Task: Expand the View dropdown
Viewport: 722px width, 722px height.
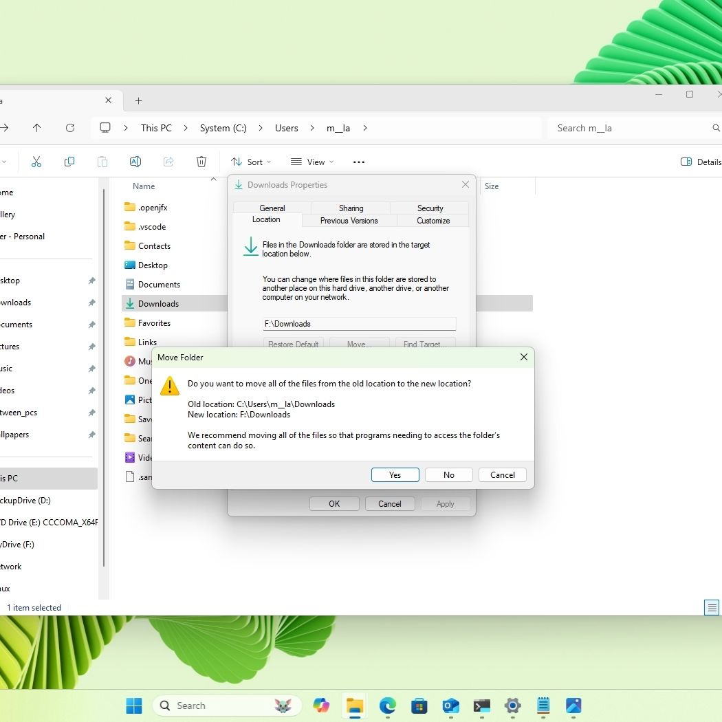Action: click(312, 162)
